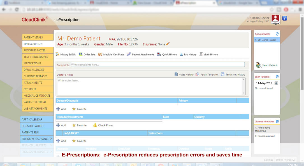304x166 pixels.
Task: Edit insurance using the pencil icon
Action: (x=168, y=44)
